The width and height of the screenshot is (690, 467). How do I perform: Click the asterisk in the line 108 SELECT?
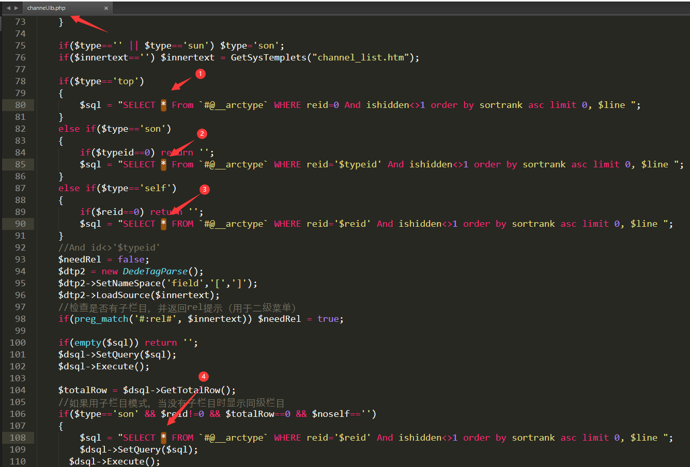tap(163, 438)
